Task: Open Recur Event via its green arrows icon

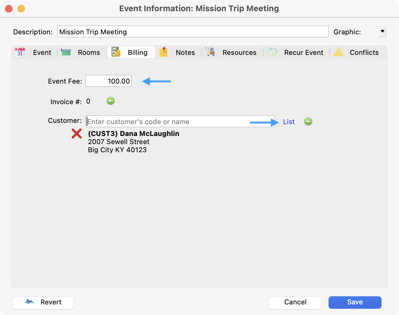Action: 272,52
